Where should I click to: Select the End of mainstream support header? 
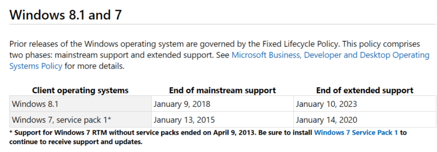point(223,90)
